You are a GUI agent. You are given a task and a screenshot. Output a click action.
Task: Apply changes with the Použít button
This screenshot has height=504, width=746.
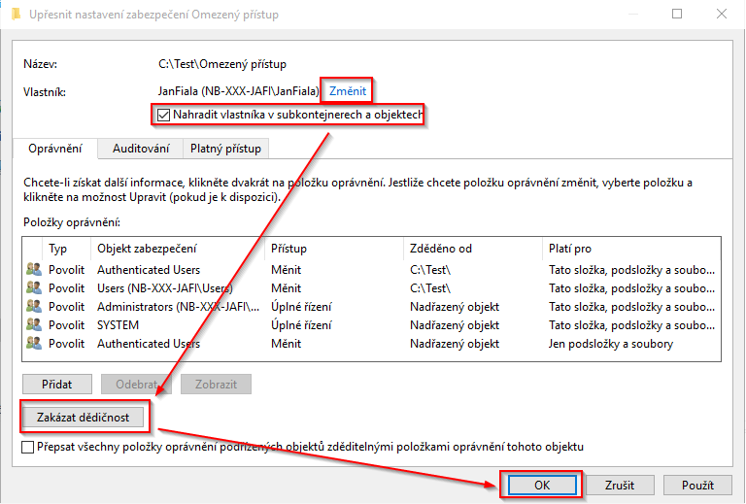697,485
